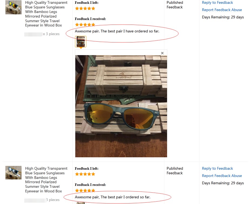Click first order's Published Feedback status
The height and width of the screenshot is (204, 251).
pos(175,5)
